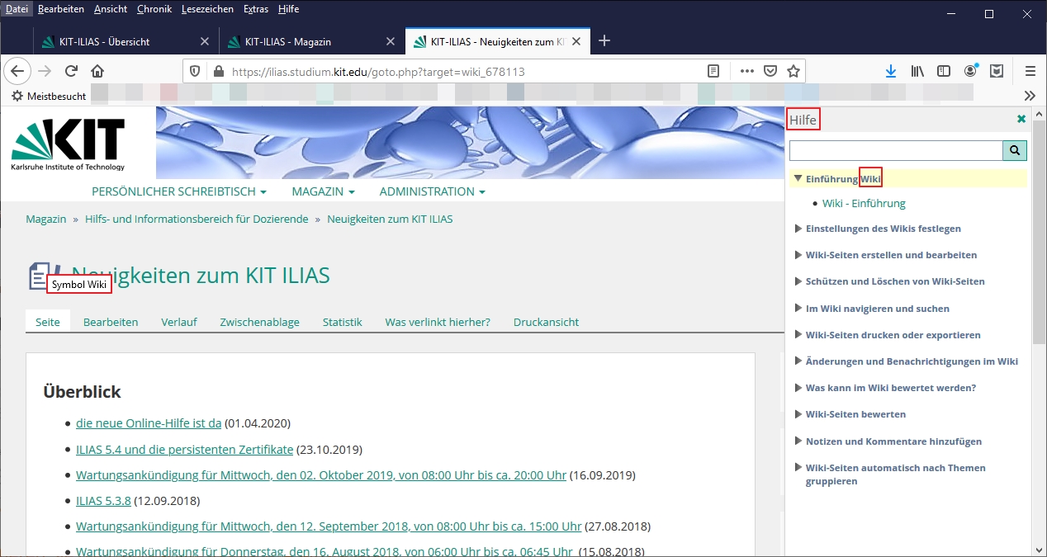Open the Was verlinkt hierher? tab
This screenshot has width=1047, height=557.
(x=438, y=322)
